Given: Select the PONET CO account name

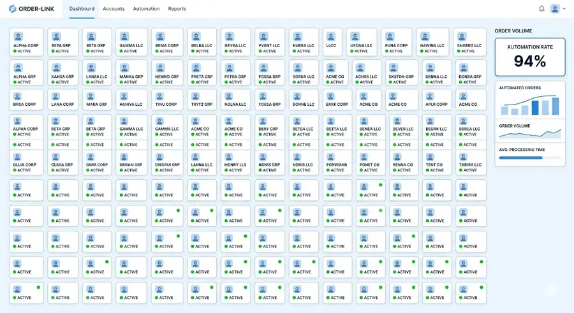Looking at the screenshot, I should pos(369,164).
